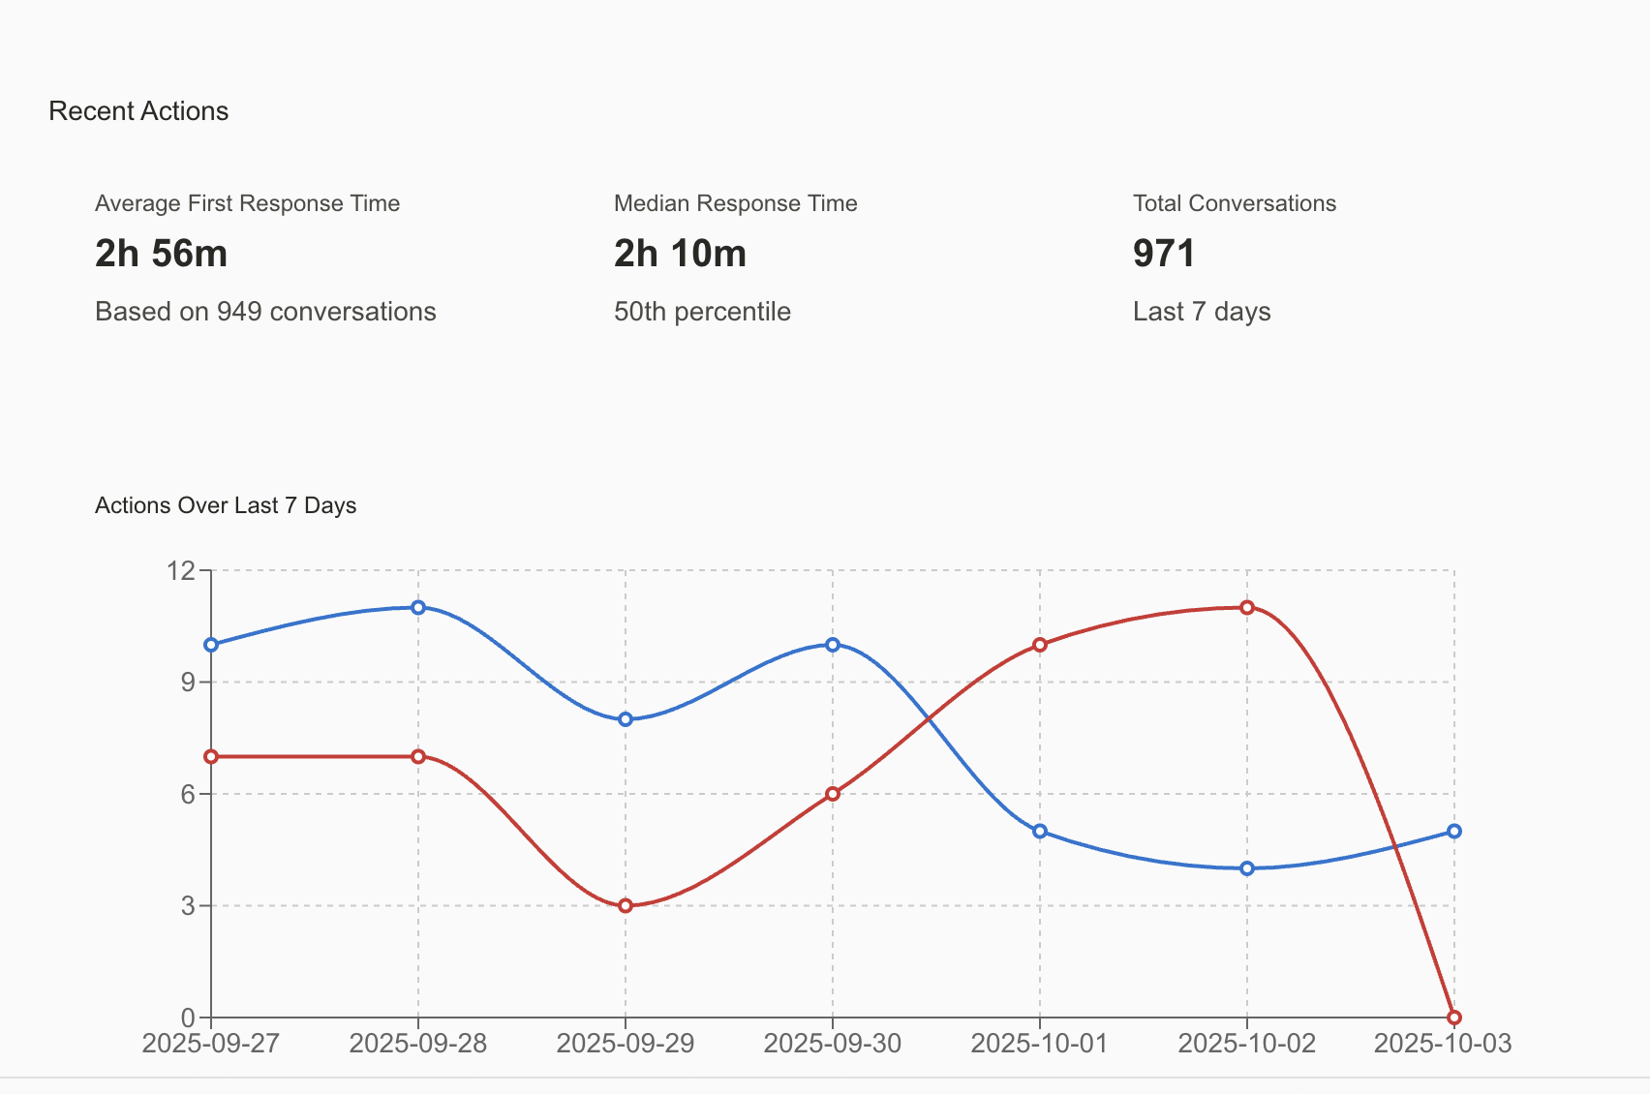Click red data point on 2025-09-27

(x=211, y=756)
